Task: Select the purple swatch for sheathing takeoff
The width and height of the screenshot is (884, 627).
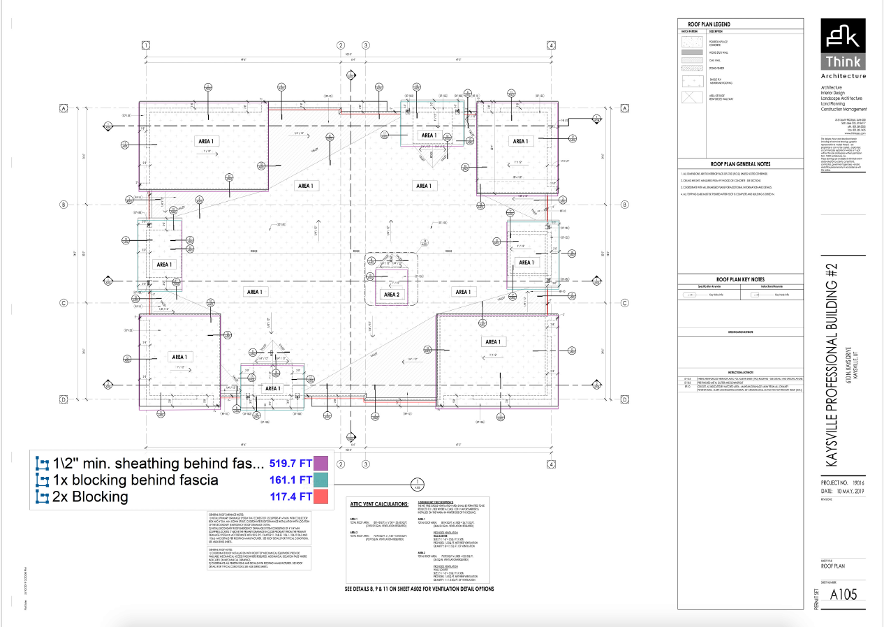Action: [x=321, y=462]
